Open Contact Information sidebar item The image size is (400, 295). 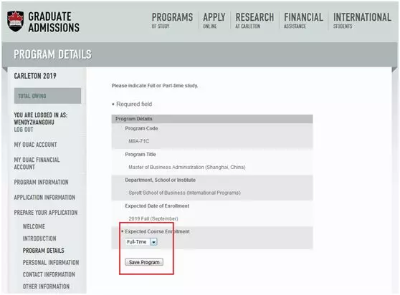pos(49,274)
